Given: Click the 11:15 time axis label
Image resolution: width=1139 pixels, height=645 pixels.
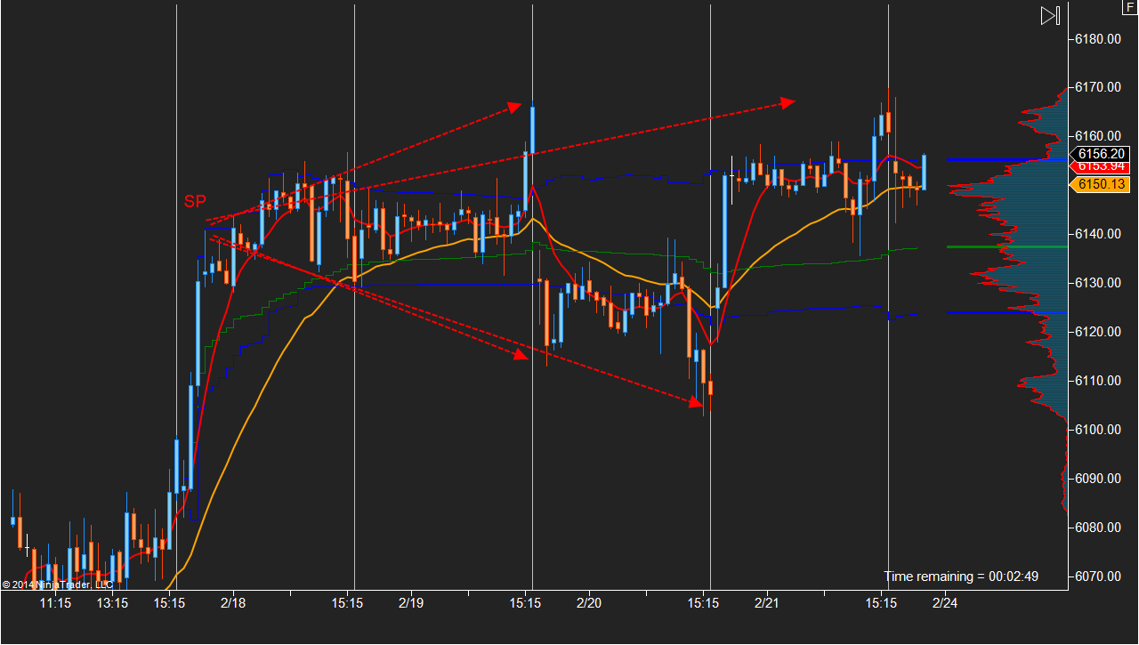Looking at the screenshot, I should tap(55, 604).
